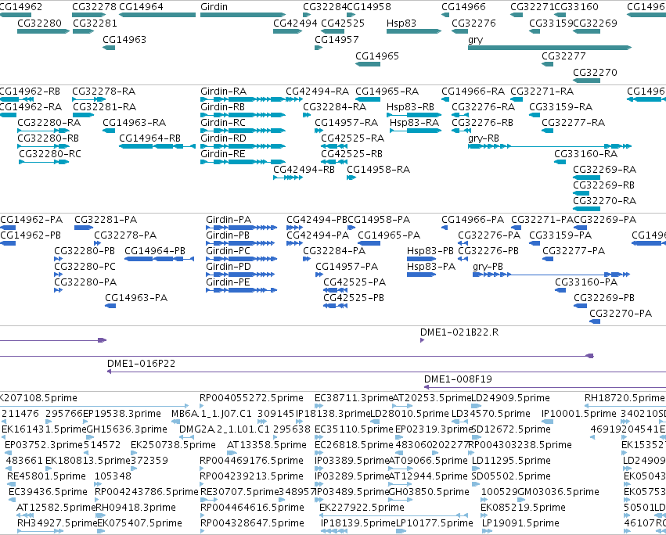Select transcript CG42525-RB
The width and height of the screenshot is (666, 535).
(x=334, y=162)
